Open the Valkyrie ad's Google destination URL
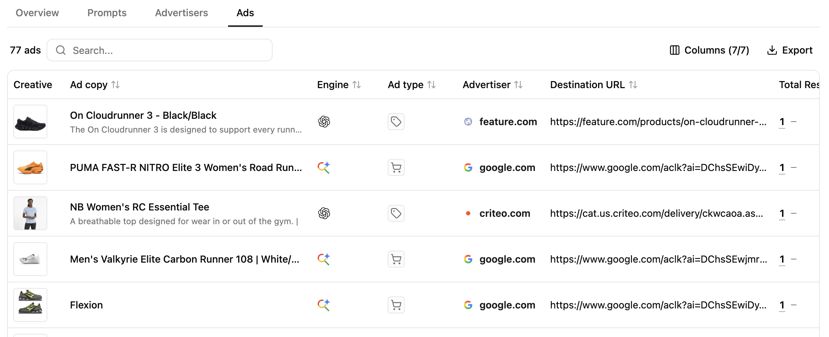 659,259
